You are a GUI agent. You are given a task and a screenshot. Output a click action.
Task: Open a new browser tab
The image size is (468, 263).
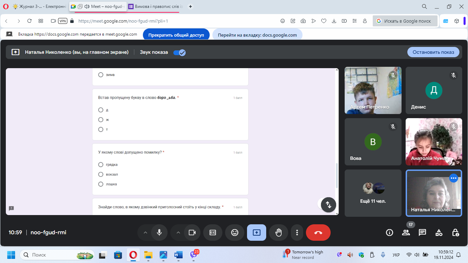190,7
